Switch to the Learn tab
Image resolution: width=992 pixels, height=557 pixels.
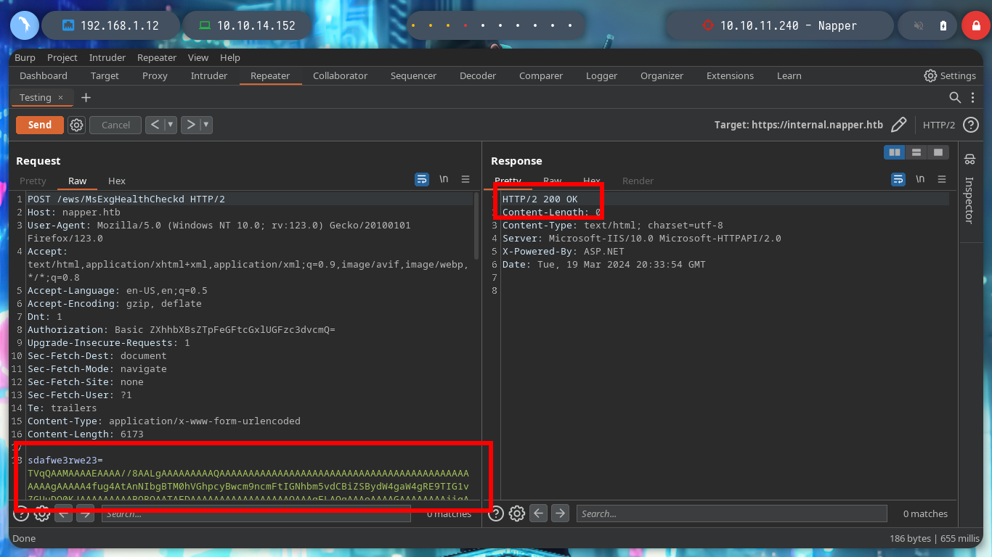point(789,75)
